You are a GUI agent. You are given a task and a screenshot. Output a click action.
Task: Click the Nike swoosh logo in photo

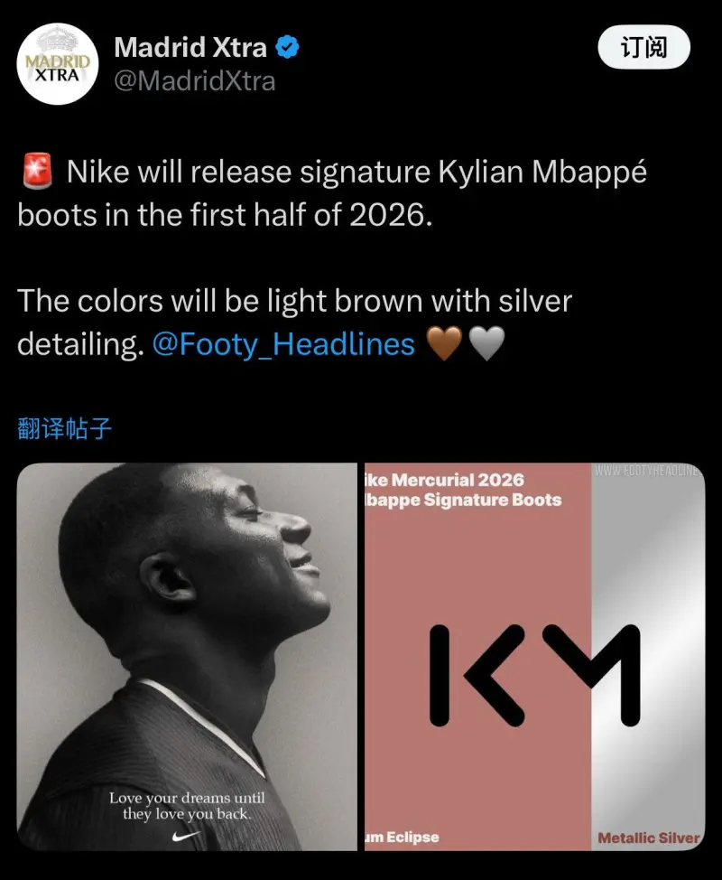point(186,837)
